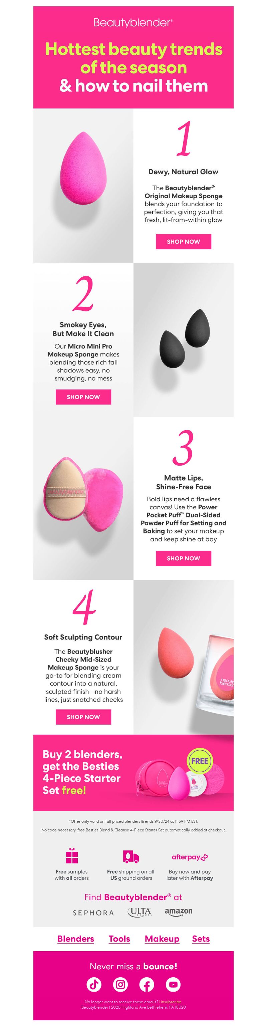The width and height of the screenshot is (267, 1027).
Task: Go to the Makeup navigation link
Action: tap(162, 939)
